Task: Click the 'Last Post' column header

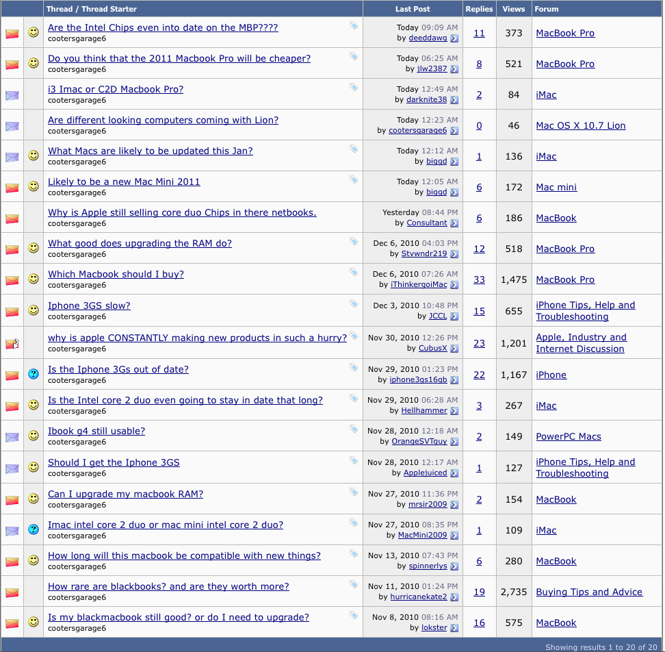Action: coord(413,9)
